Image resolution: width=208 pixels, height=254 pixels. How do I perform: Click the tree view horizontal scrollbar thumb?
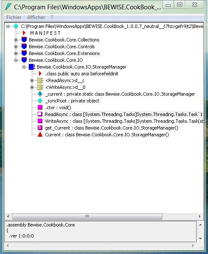[x=87, y=216]
